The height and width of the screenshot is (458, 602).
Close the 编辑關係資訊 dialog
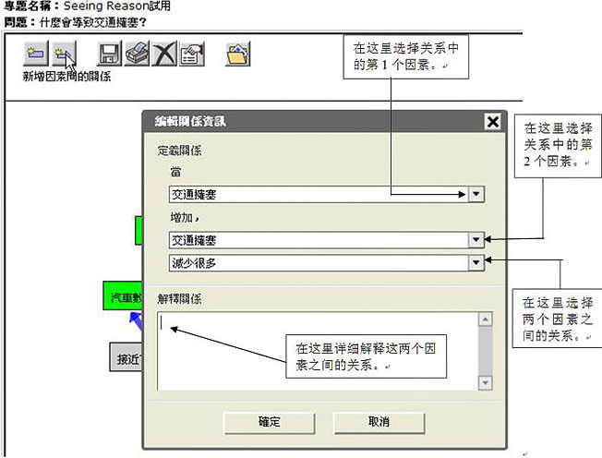tap(493, 122)
